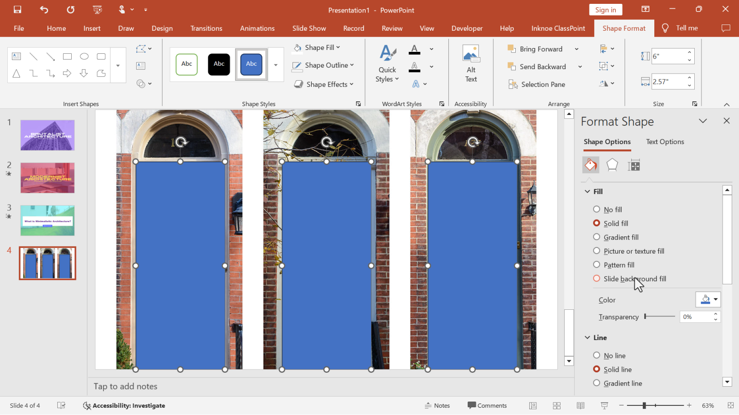Click the Effects icon in Format Shape

612,165
